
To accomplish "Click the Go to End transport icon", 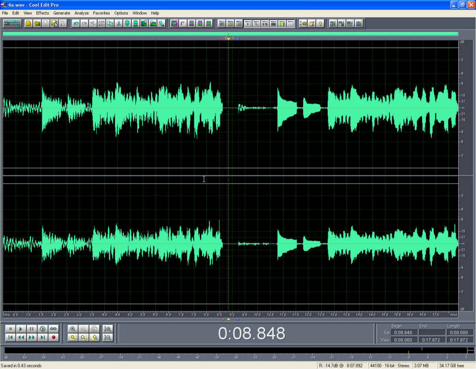I will click(43, 337).
